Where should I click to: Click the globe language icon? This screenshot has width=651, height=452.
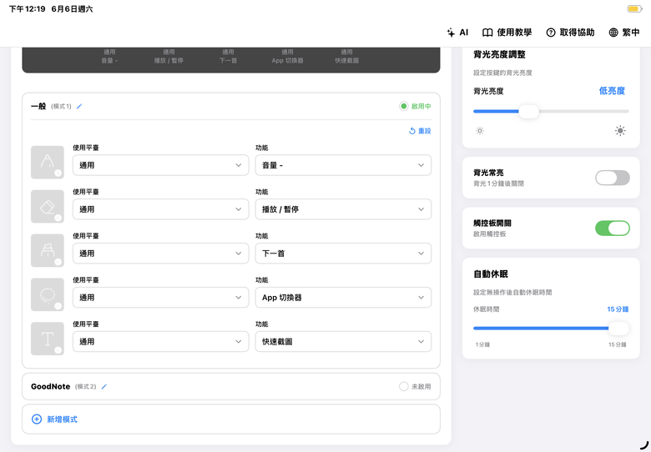point(613,33)
